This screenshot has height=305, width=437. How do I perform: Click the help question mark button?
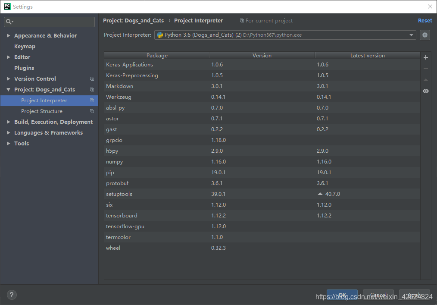(x=12, y=295)
